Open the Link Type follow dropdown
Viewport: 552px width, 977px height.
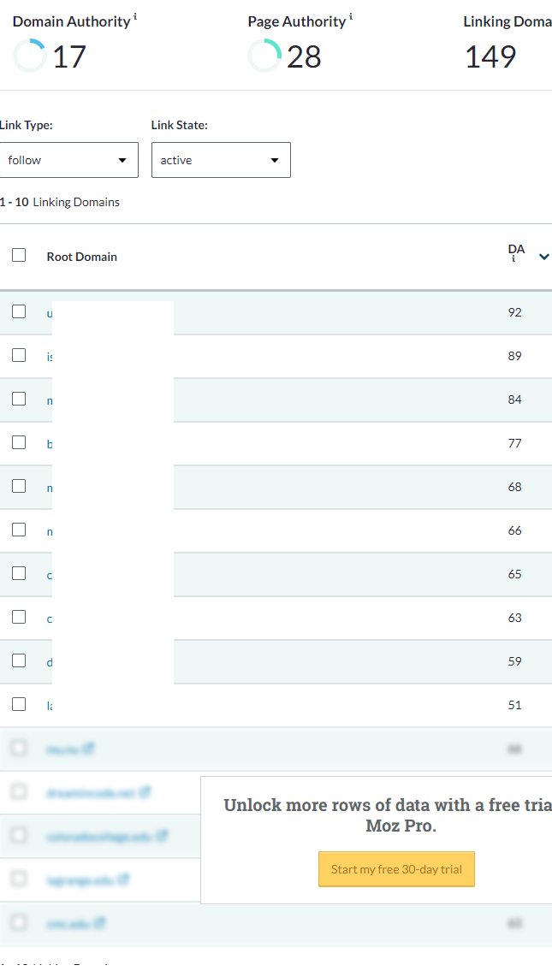[69, 160]
